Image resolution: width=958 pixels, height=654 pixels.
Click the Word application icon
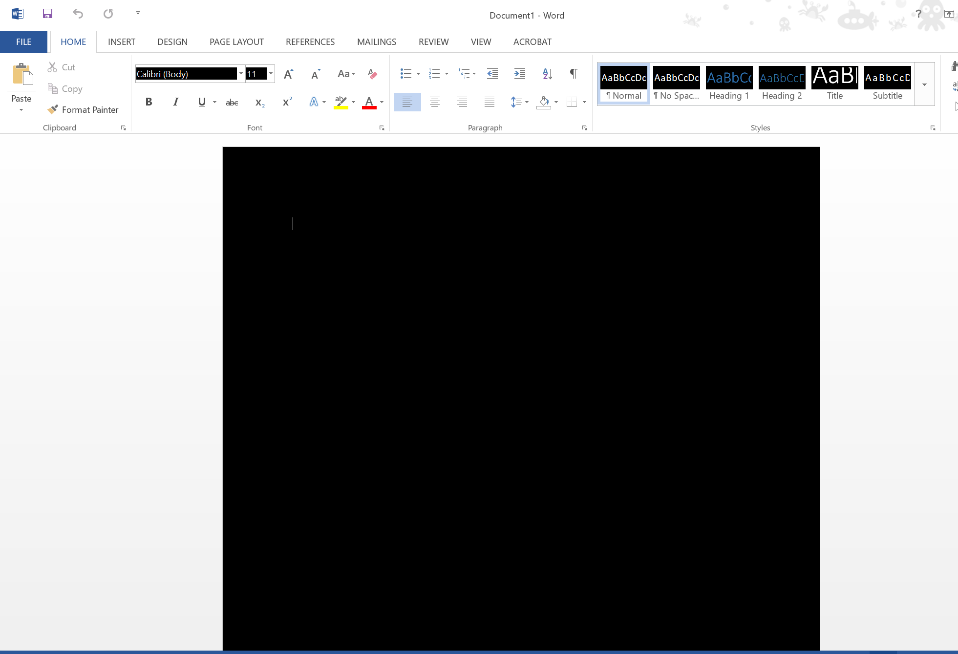tap(18, 14)
